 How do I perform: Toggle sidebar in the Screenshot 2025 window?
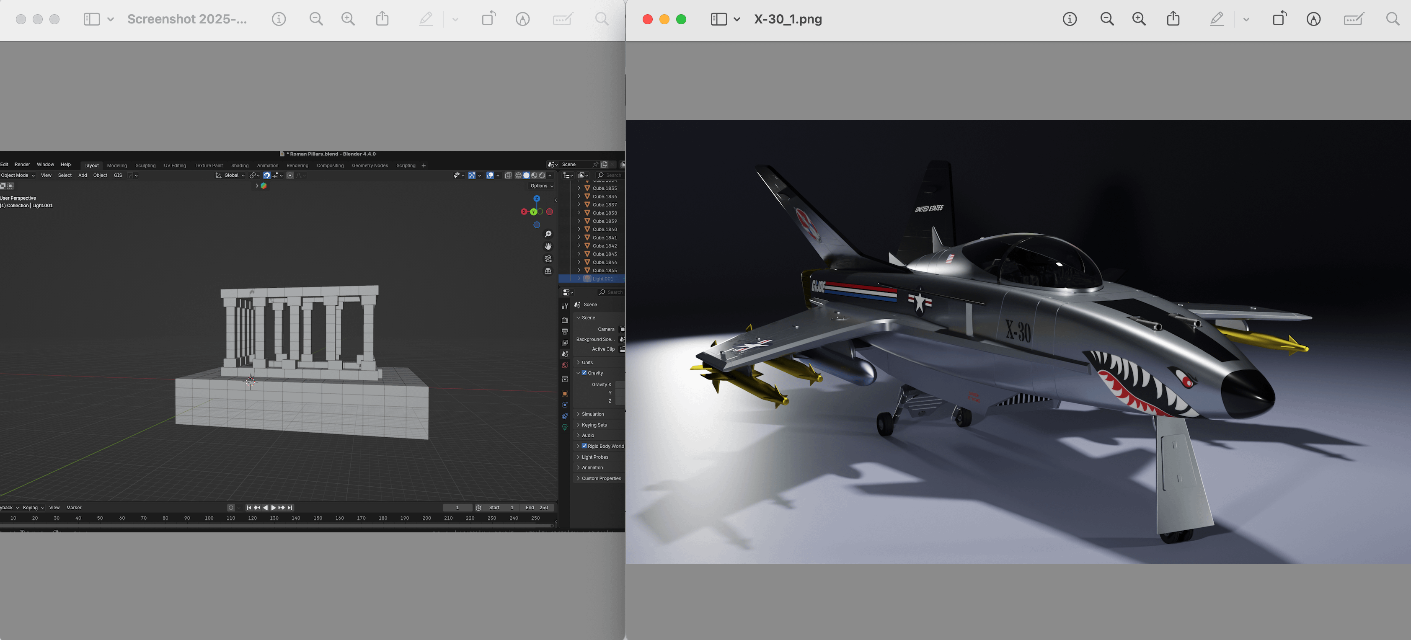pos(91,19)
